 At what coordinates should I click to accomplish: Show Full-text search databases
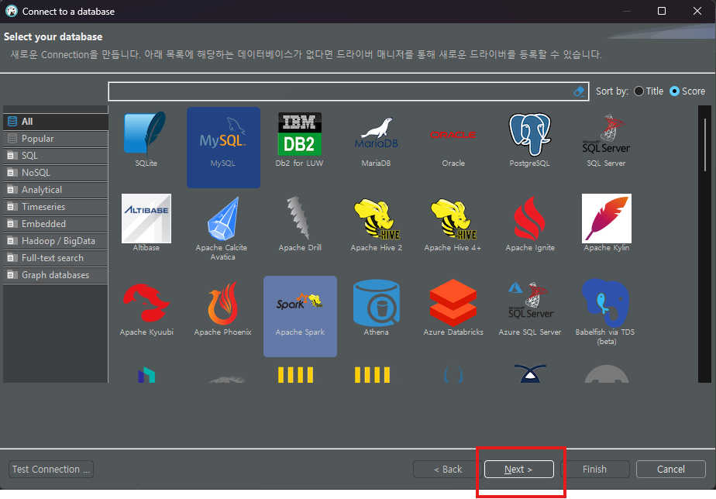click(x=55, y=258)
